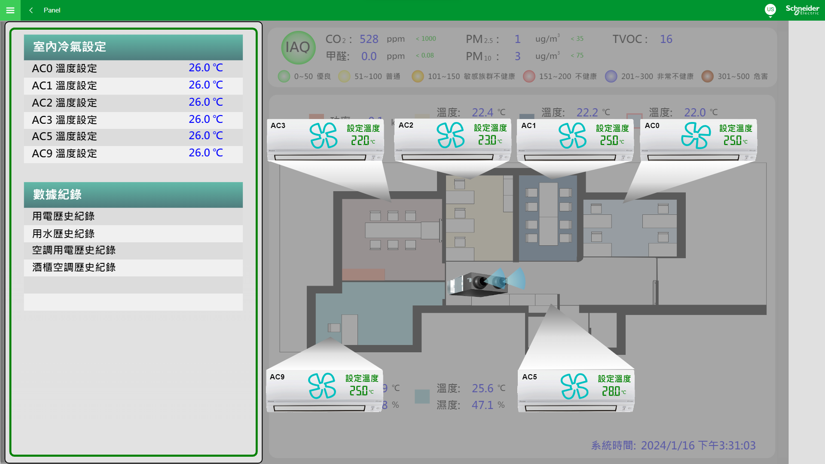Click the green IAQ indicator circle

pos(298,47)
